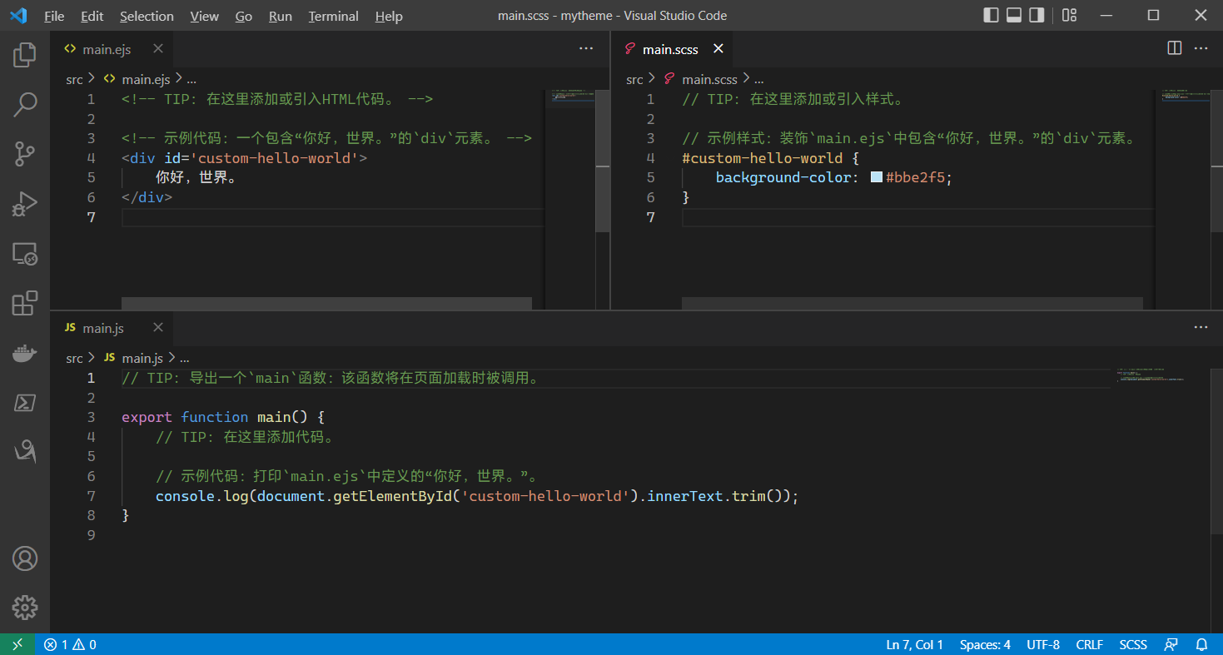Open the Terminal menu
The width and height of the screenshot is (1223, 655).
coord(333,16)
